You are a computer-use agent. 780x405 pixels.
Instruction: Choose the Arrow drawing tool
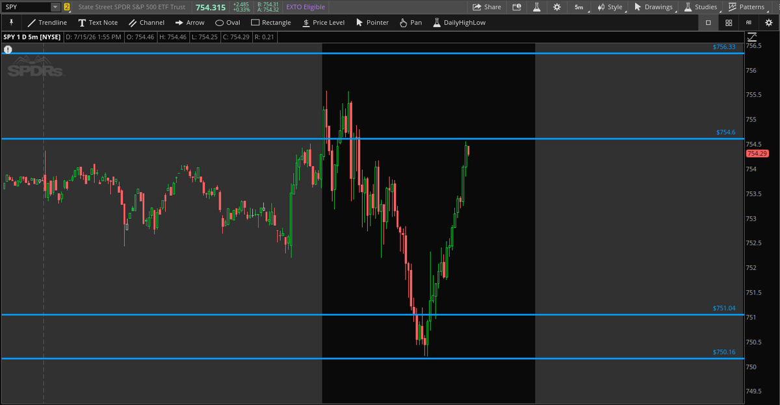[x=190, y=23]
